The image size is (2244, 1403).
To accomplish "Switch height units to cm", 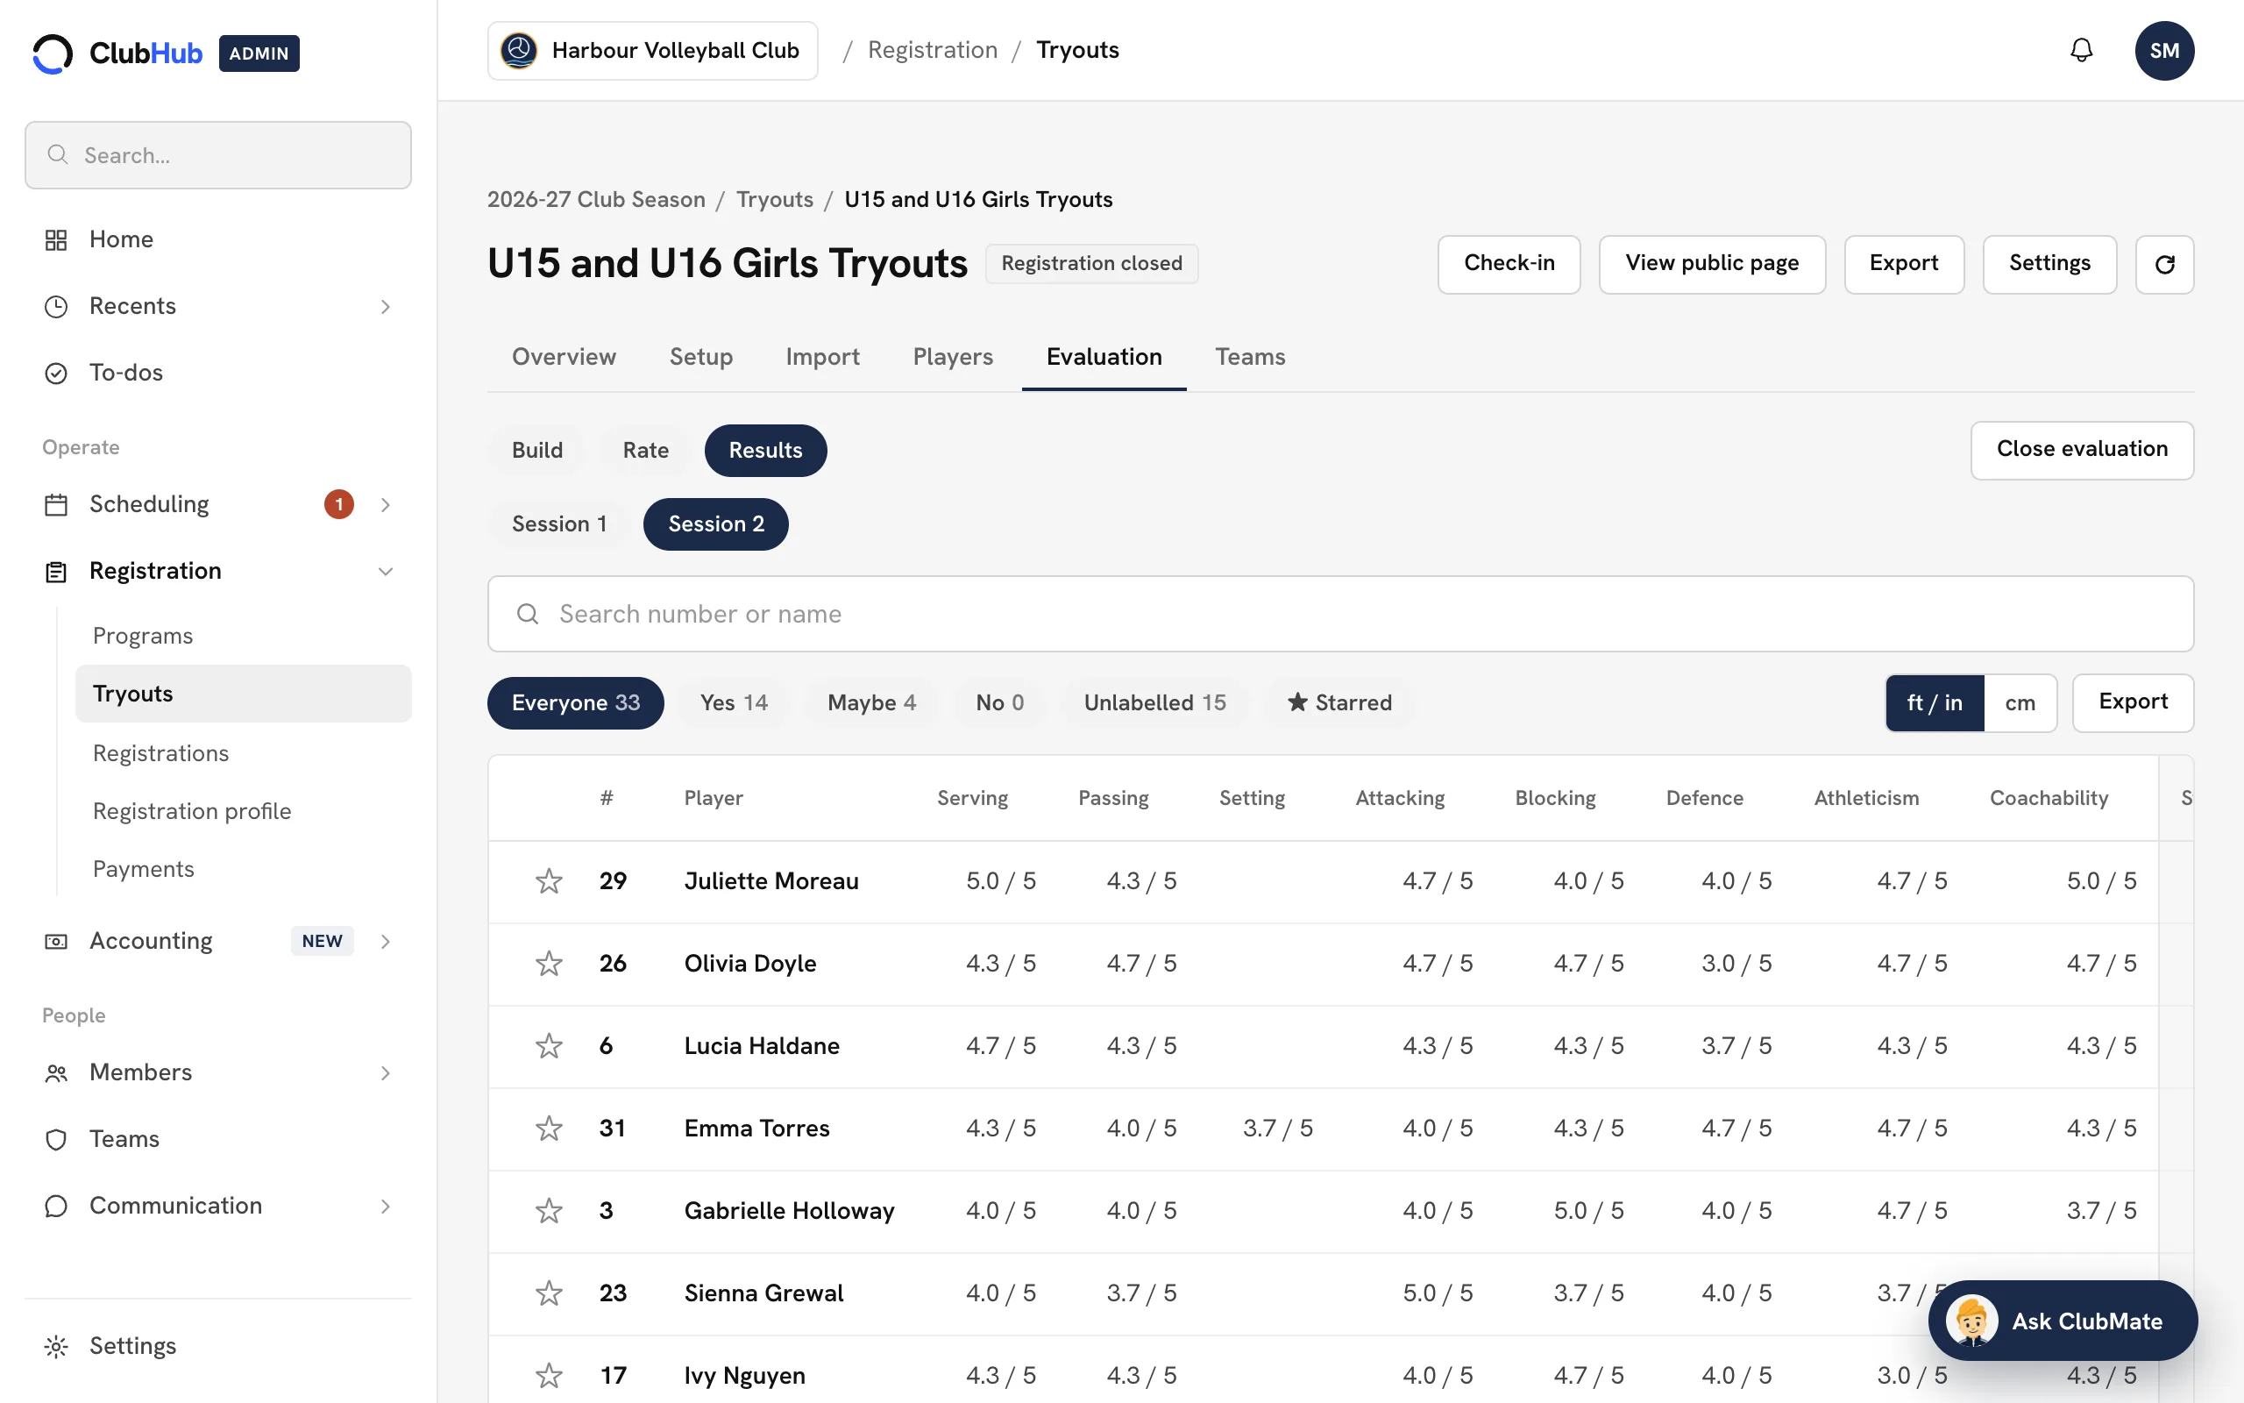I will pyautogui.click(x=2020, y=703).
